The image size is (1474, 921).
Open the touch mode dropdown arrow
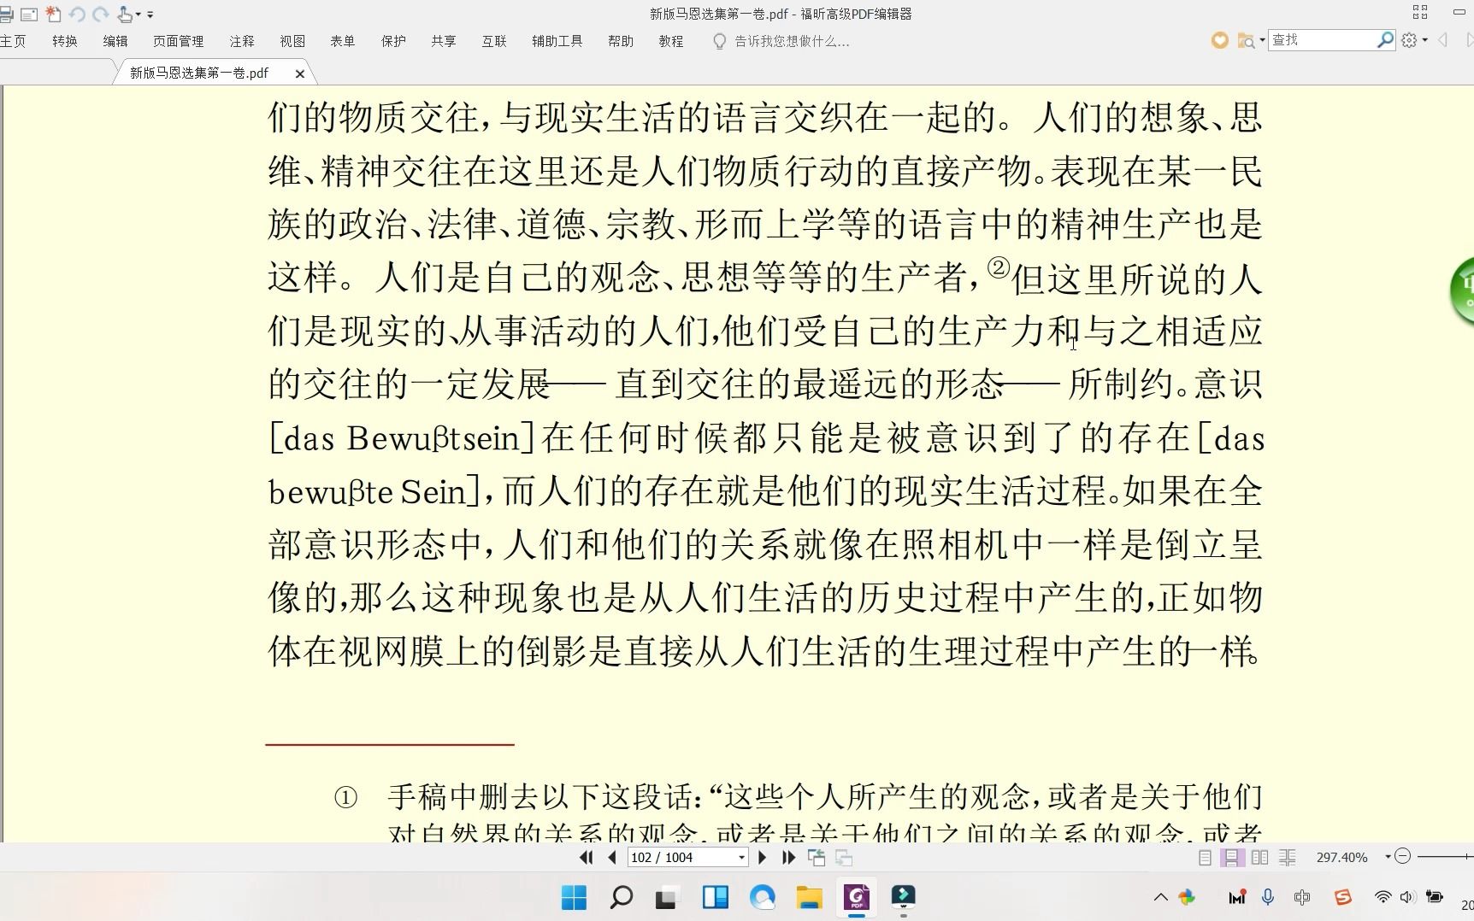[138, 15]
